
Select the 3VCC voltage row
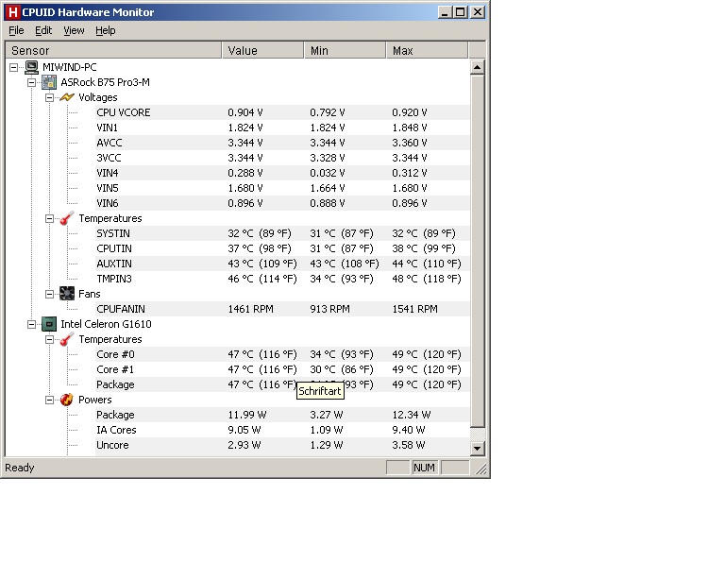coord(282,158)
